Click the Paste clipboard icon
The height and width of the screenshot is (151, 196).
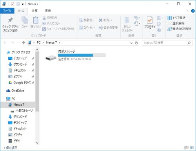pyautogui.click(x=36, y=20)
